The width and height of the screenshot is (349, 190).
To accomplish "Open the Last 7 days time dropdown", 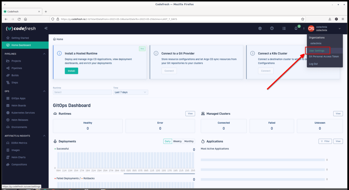I will pyautogui.click(x=131, y=92).
